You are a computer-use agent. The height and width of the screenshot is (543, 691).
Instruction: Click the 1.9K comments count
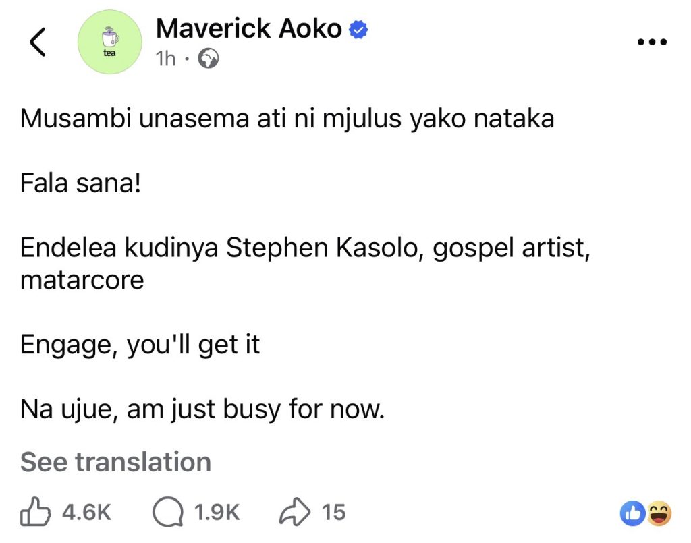217,513
